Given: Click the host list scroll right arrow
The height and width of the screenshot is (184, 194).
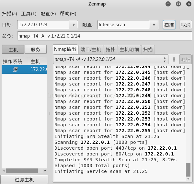Looking at the screenshot, I should [45, 171].
